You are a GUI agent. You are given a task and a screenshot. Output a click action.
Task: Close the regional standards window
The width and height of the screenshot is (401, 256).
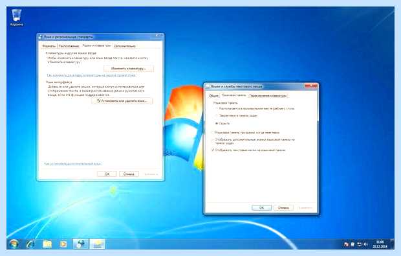157,36
